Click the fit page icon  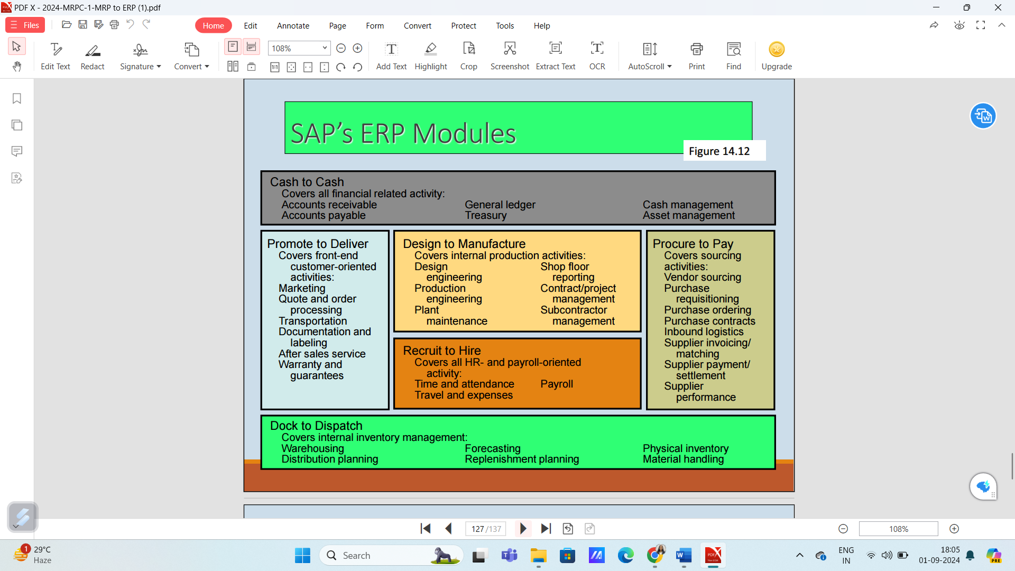(x=291, y=67)
